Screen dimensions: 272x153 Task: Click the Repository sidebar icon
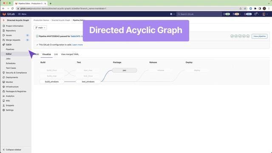4,31
